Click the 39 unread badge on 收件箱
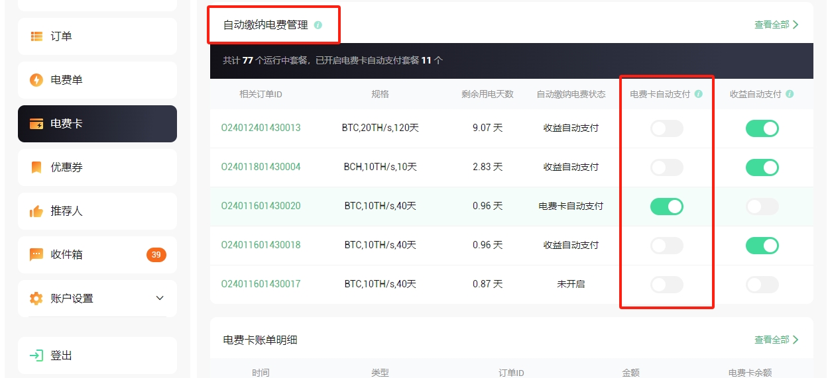The height and width of the screenshot is (378, 828). point(156,255)
